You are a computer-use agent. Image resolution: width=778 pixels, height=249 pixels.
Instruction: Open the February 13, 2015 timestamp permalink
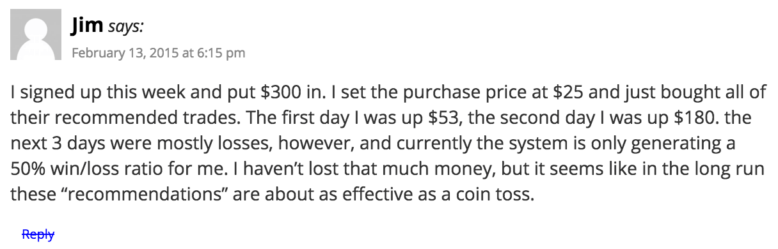point(158,52)
